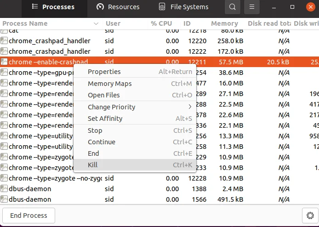Select chrome_crashpad_handler using 172.0 kB
This screenshot has height=227, width=319.
159,51
